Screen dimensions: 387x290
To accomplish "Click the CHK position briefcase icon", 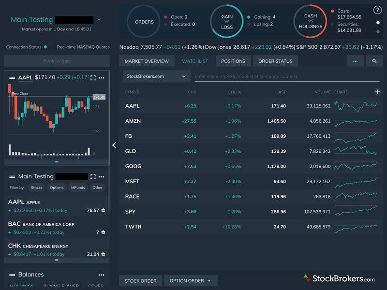I will click(x=104, y=254).
